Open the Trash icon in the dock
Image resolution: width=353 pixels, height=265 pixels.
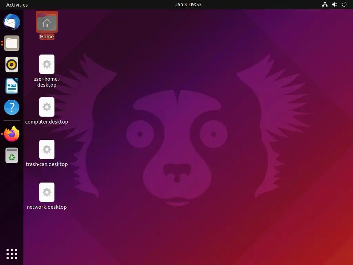(12, 155)
